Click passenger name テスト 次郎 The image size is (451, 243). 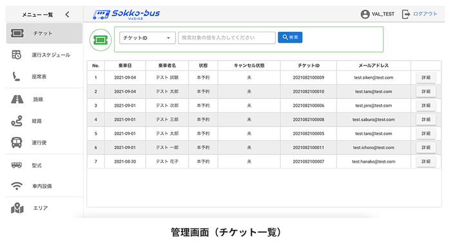(x=167, y=105)
